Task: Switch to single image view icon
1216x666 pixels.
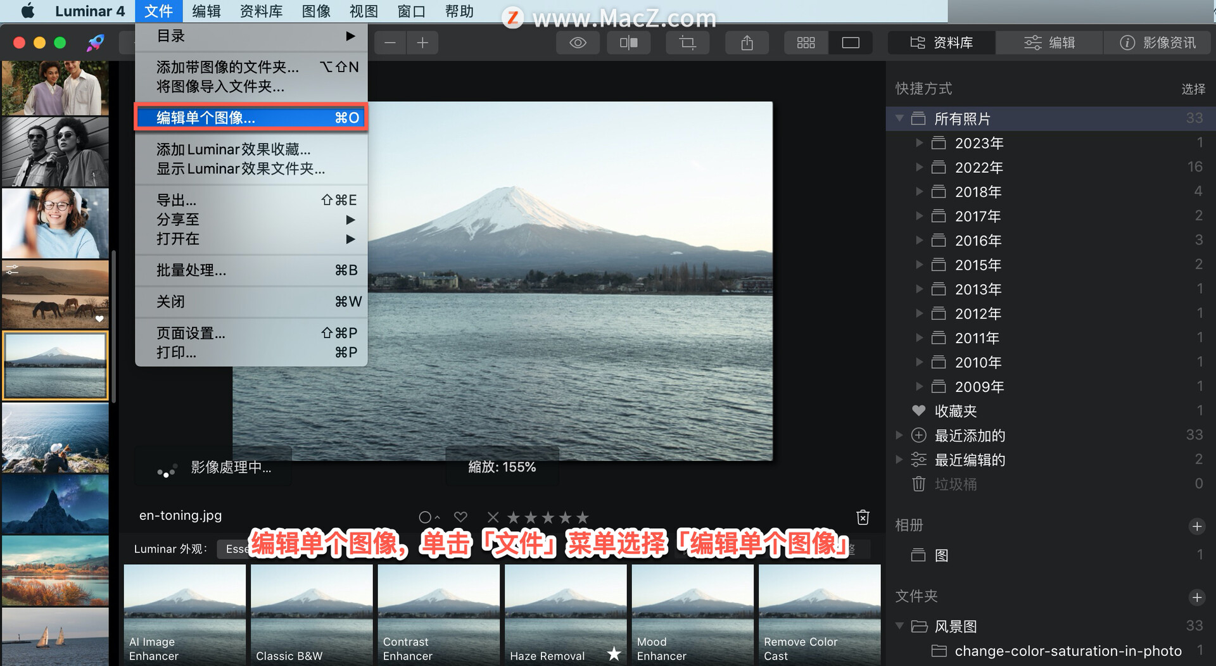Action: click(x=851, y=43)
